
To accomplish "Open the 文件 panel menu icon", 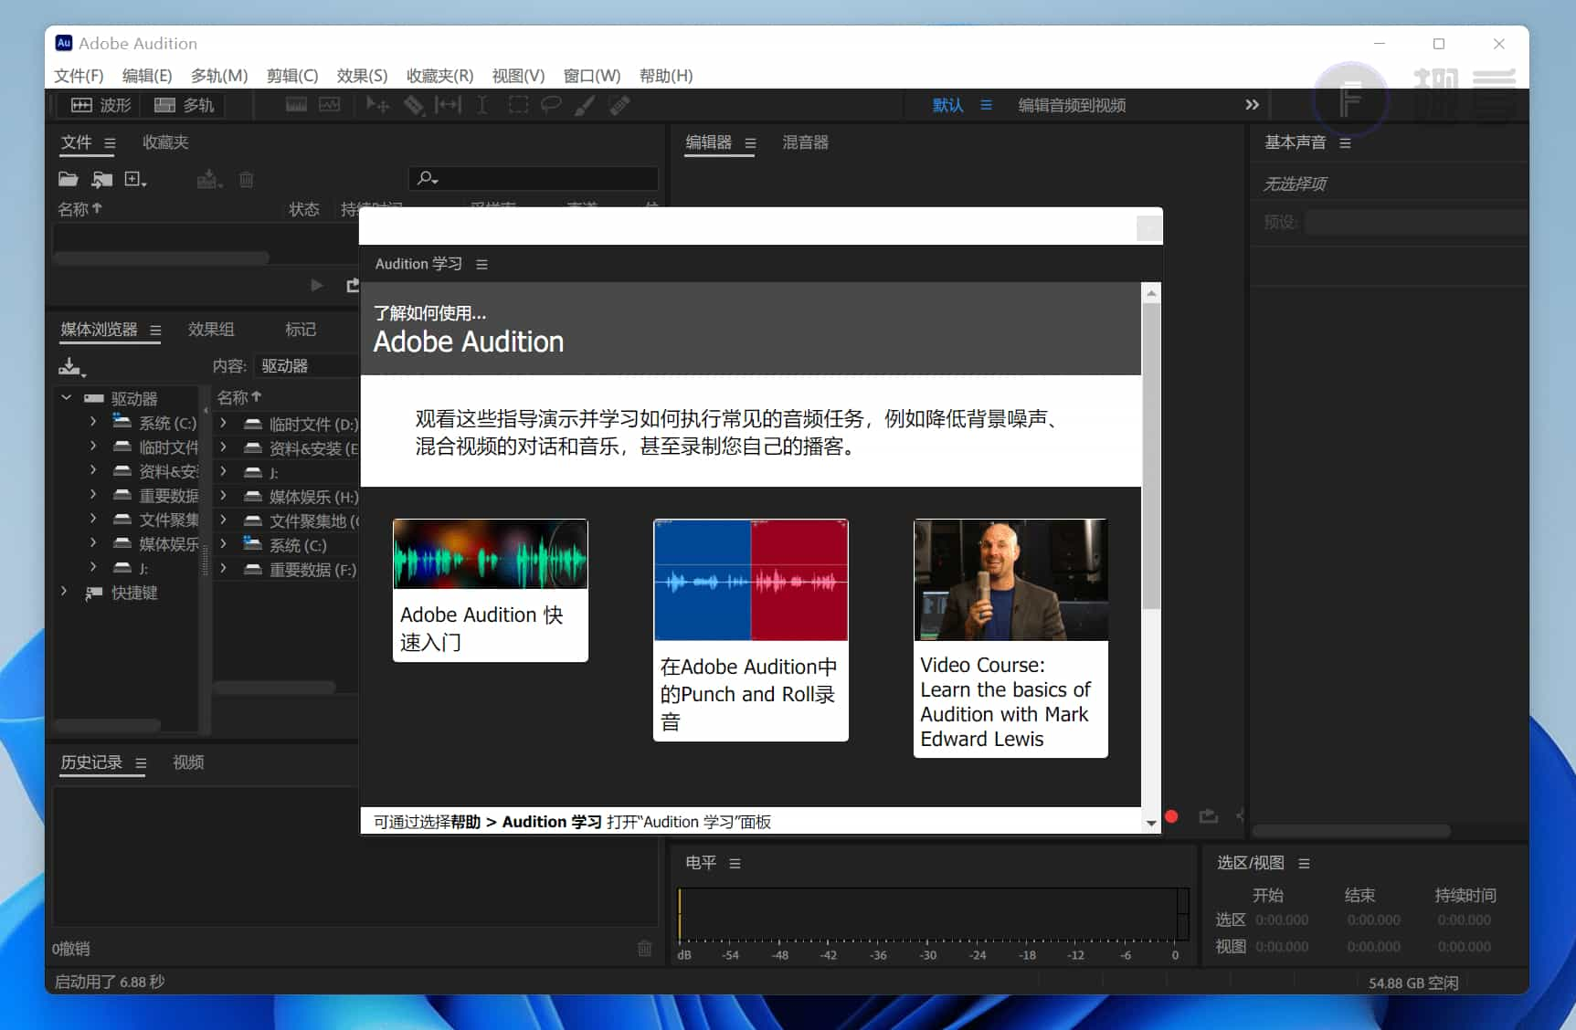I will pos(110,143).
